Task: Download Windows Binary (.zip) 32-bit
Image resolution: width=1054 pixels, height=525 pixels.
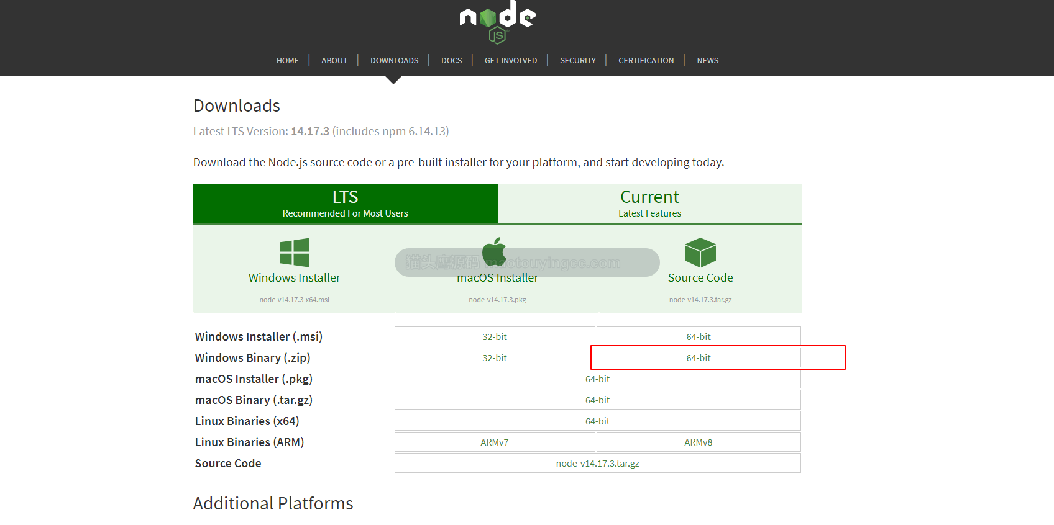Action: pyautogui.click(x=495, y=357)
